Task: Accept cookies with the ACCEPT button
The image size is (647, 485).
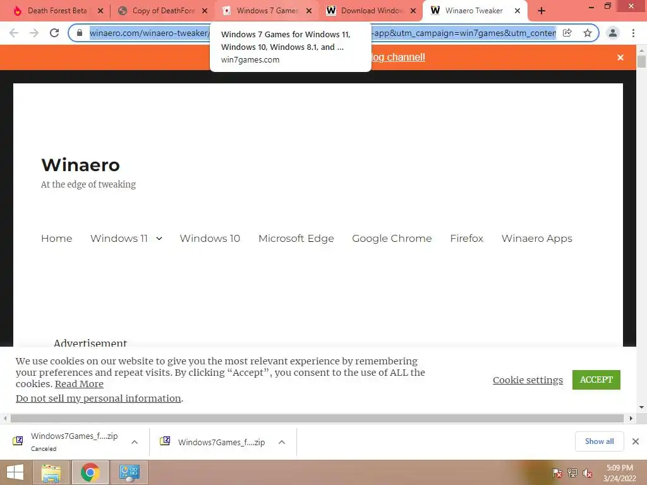Action: click(x=596, y=380)
